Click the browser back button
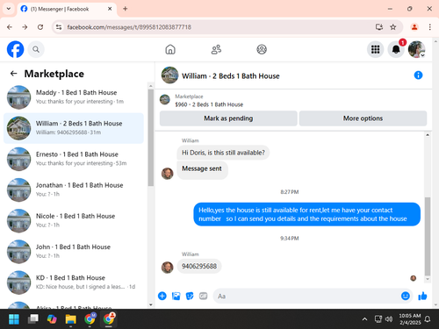 [10, 27]
